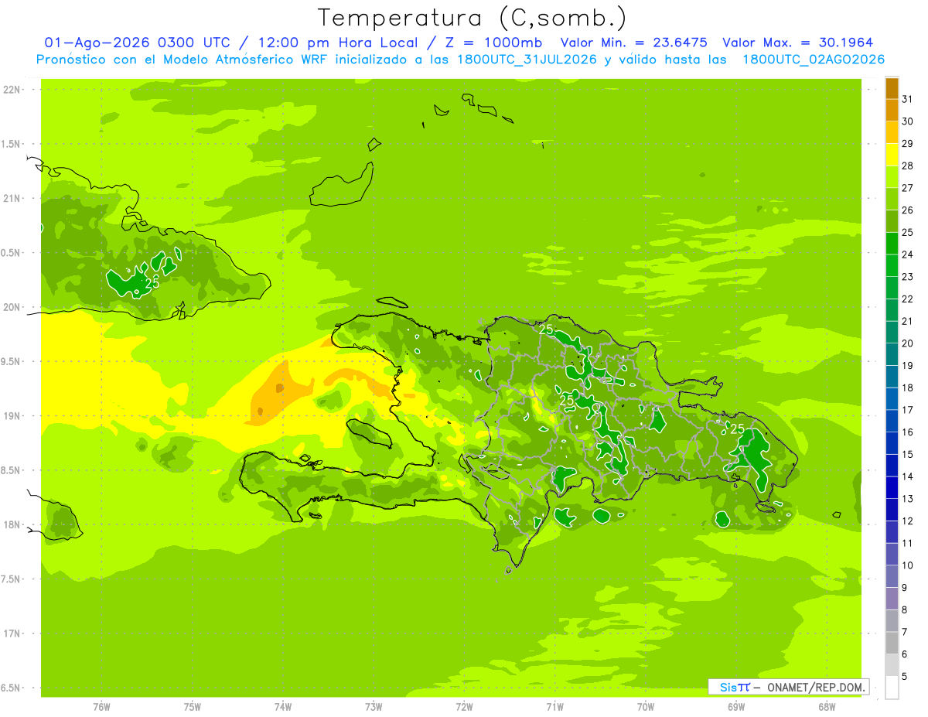Click the '69W' longitude label
The image size is (928, 717).
click(x=736, y=707)
